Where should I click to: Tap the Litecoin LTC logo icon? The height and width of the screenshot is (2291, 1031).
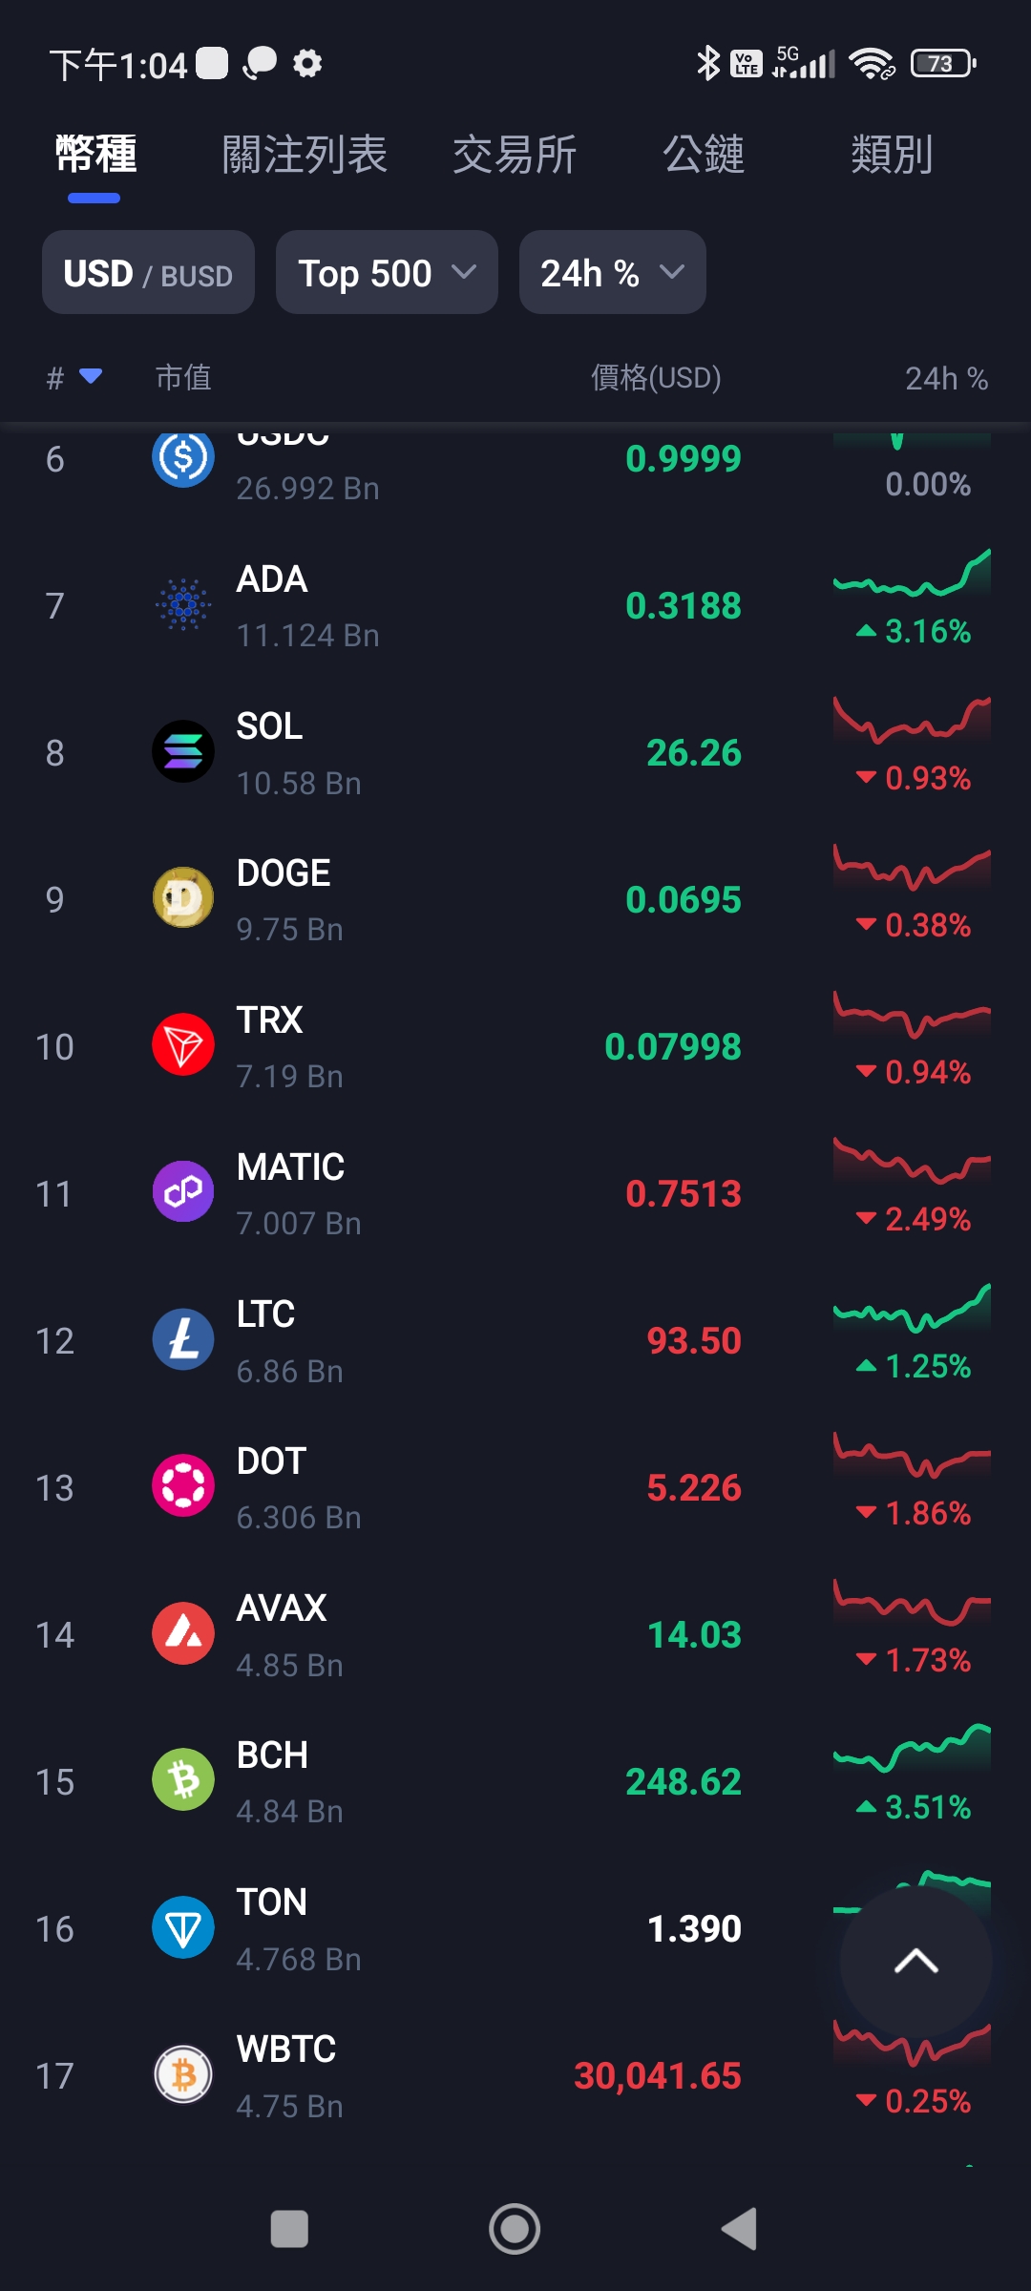click(x=183, y=1339)
